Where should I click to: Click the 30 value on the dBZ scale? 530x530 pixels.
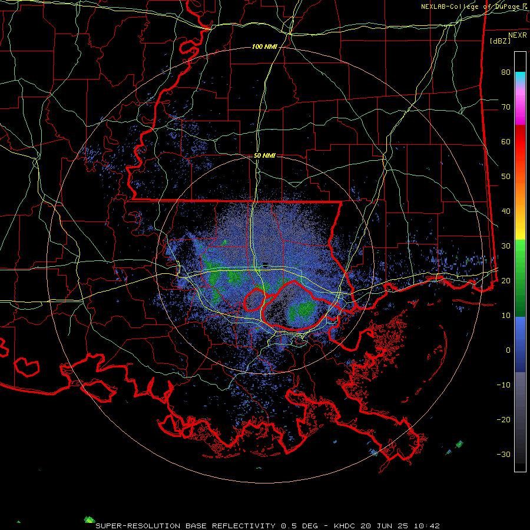[x=506, y=246]
